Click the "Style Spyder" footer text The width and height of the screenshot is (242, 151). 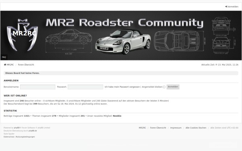(x=9, y=134)
